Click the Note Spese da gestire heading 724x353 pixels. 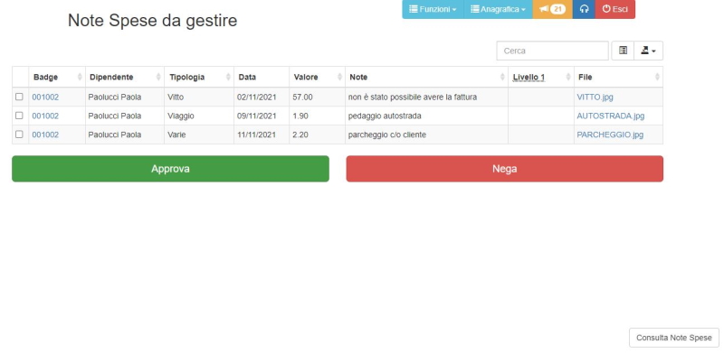152,21
